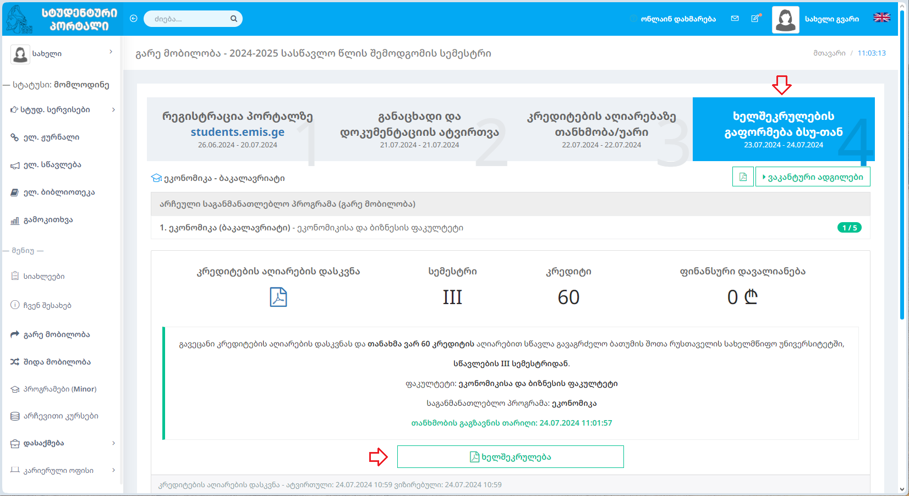Viewport: 909px width, 496px height.
Task: Switch language with the UK flag
Action: (x=881, y=18)
